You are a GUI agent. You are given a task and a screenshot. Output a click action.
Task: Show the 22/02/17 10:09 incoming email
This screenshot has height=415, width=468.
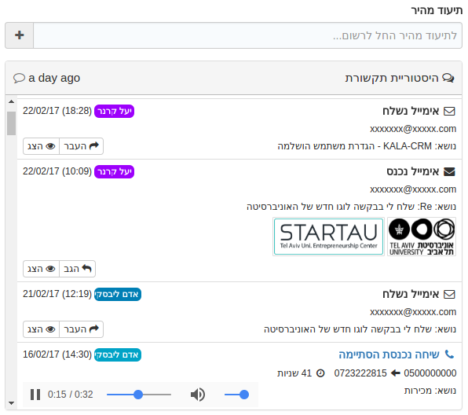tap(41, 269)
